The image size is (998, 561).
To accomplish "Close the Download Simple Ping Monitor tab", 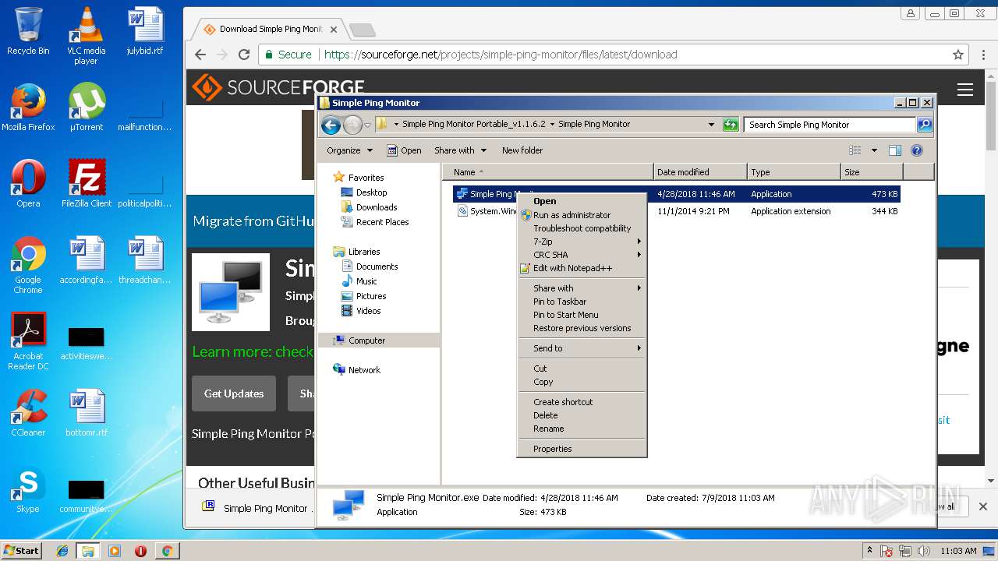I will tap(334, 30).
